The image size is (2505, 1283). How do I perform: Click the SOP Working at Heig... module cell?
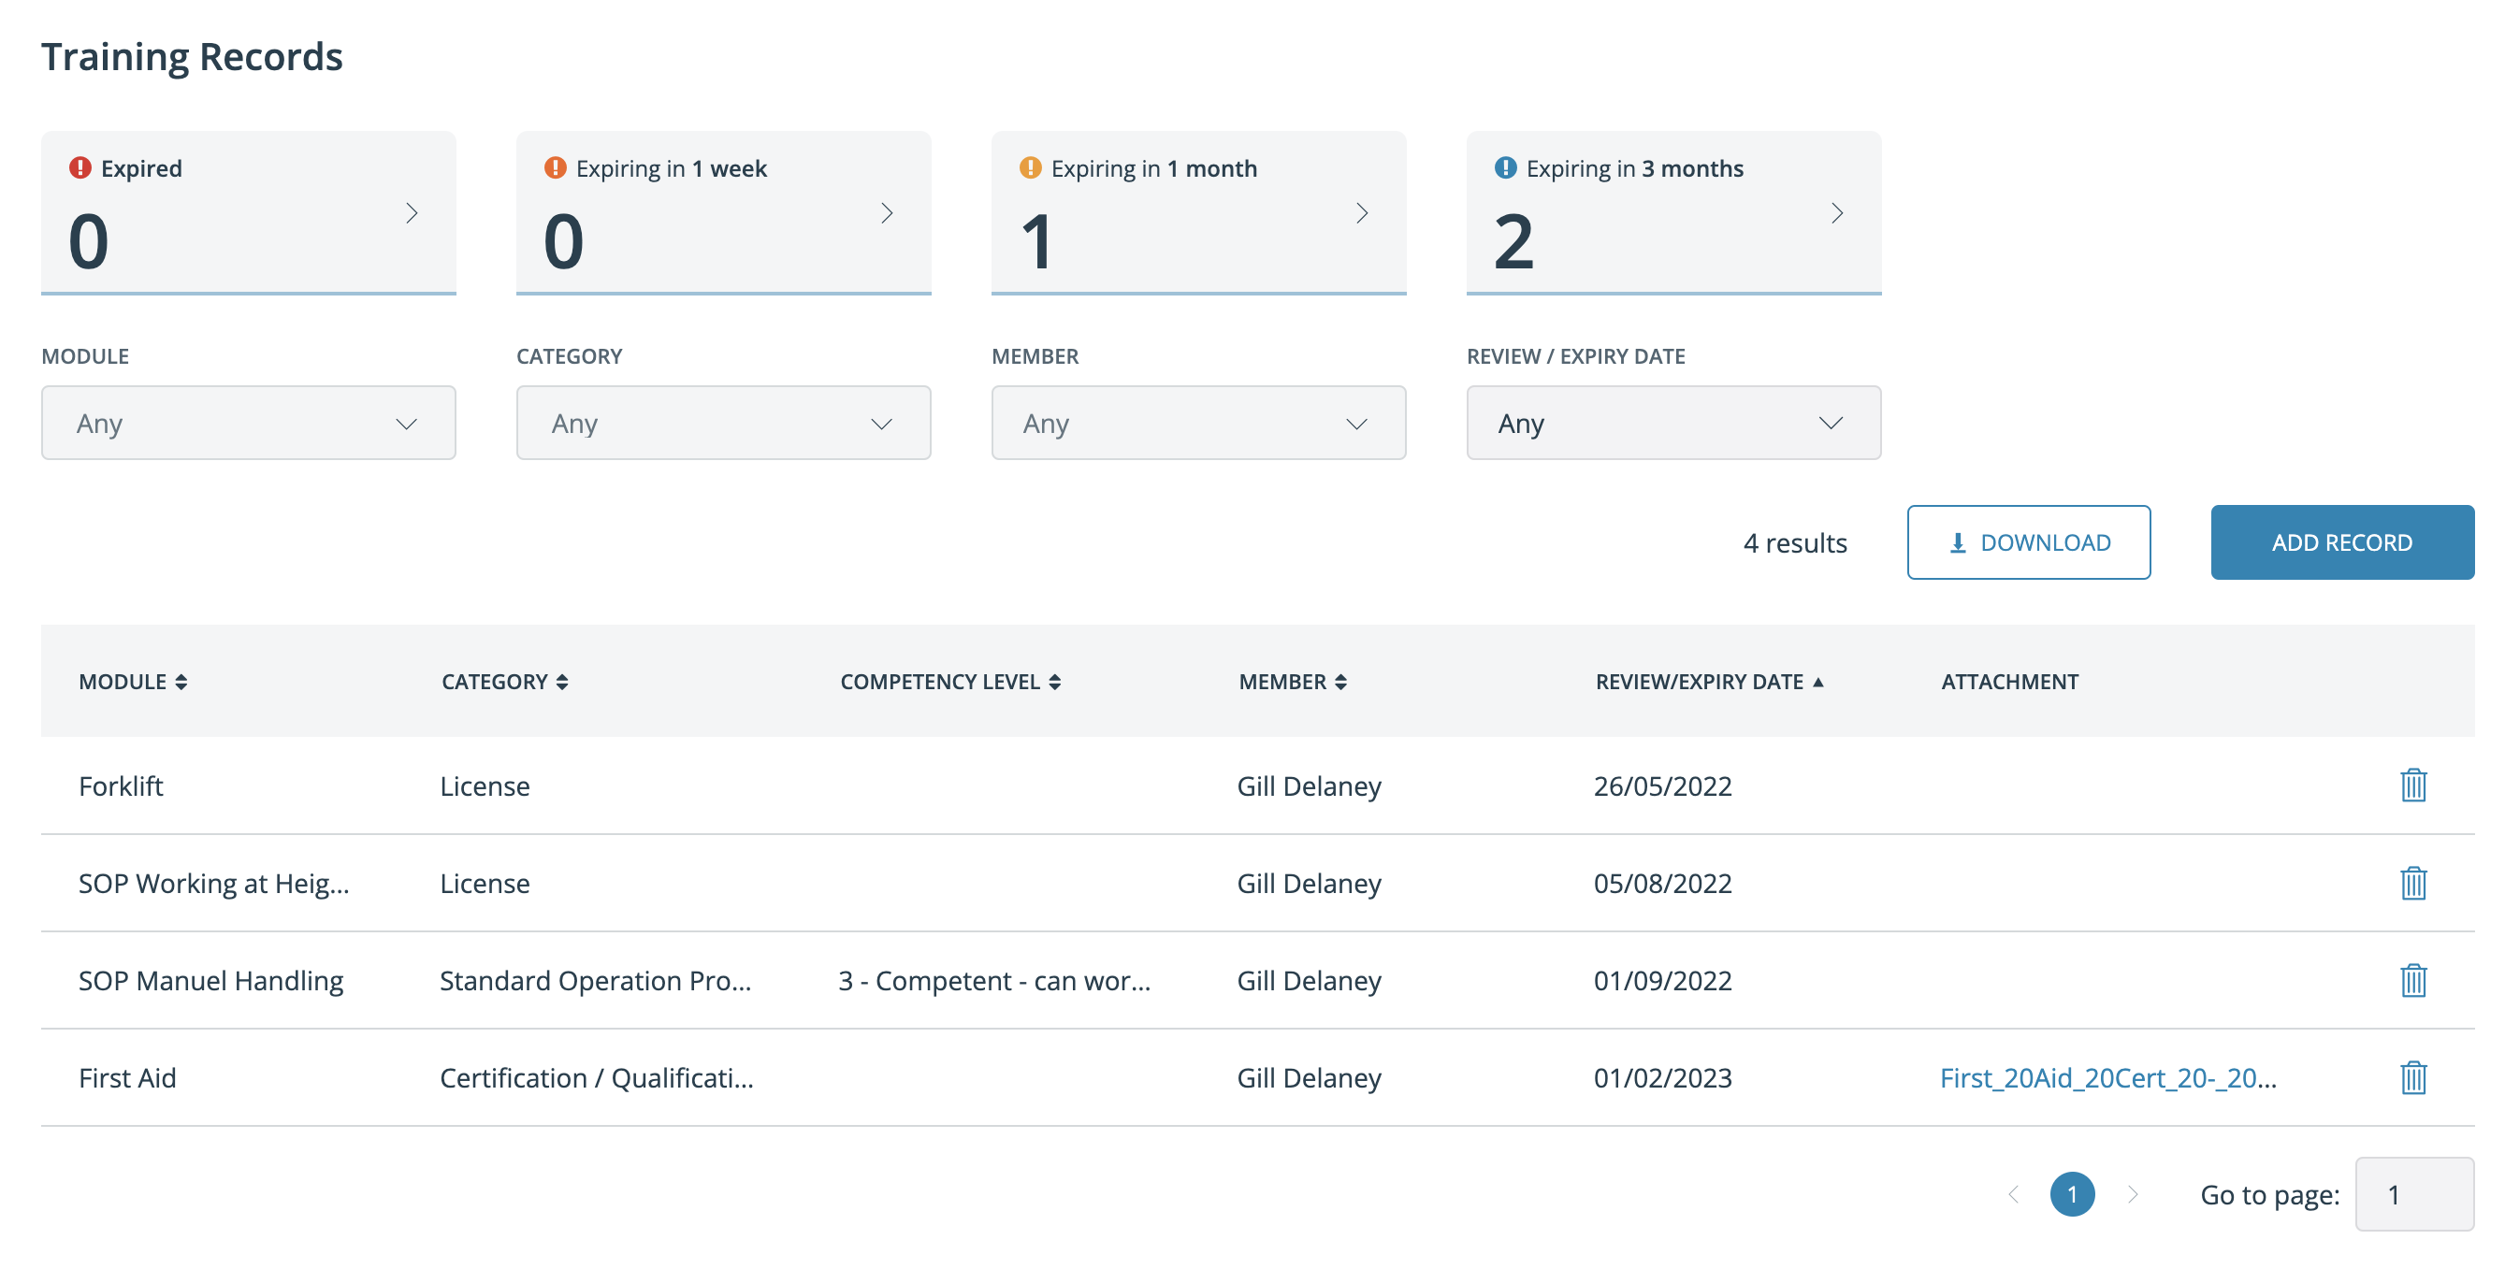pyautogui.click(x=214, y=883)
